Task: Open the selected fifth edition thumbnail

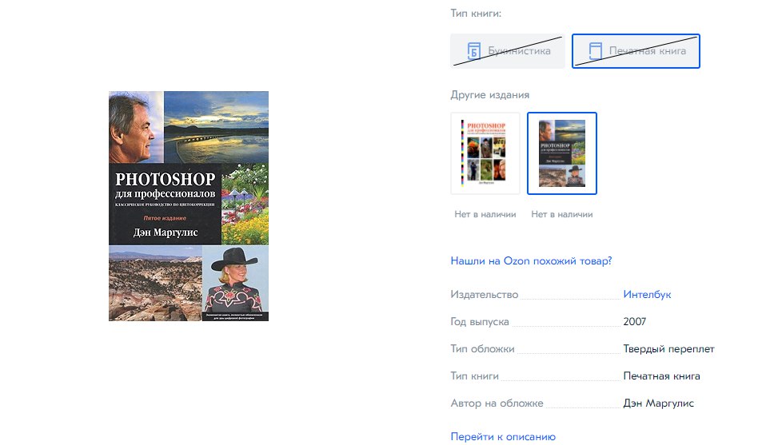Action: click(x=561, y=153)
